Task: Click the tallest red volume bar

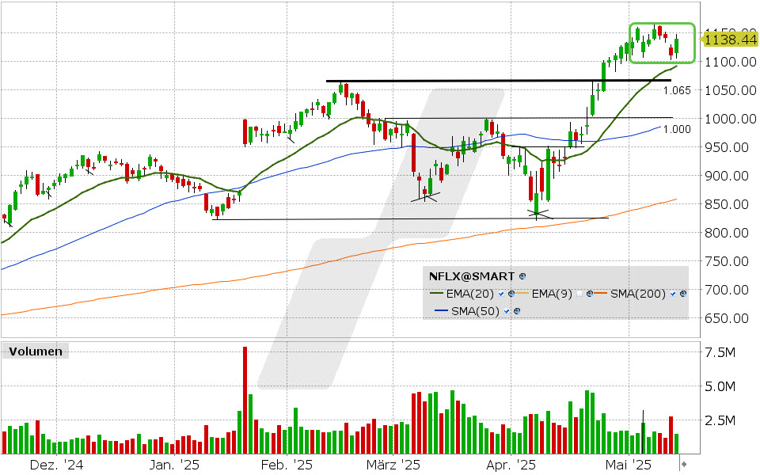Action: point(245,400)
